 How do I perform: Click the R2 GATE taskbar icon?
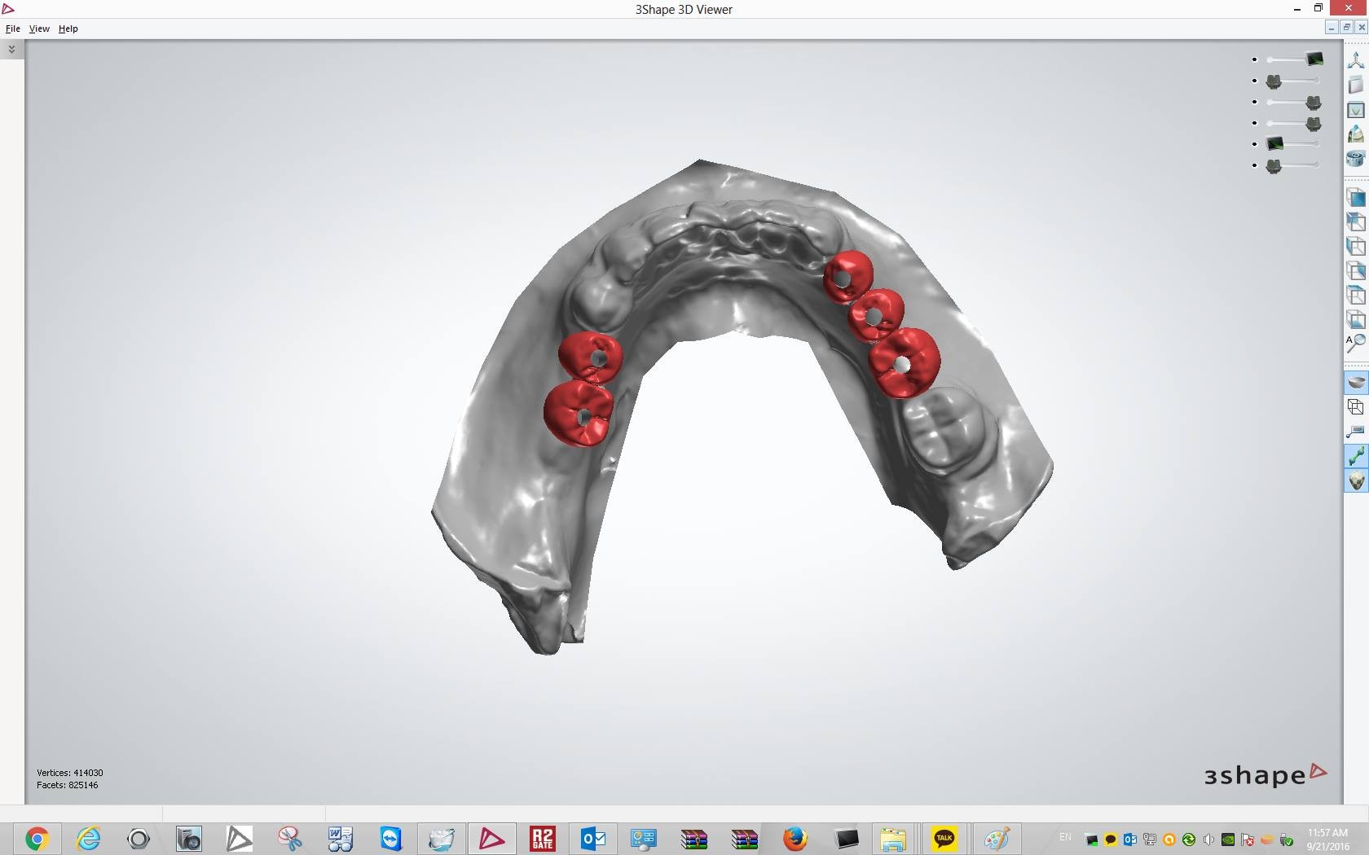[x=542, y=839]
